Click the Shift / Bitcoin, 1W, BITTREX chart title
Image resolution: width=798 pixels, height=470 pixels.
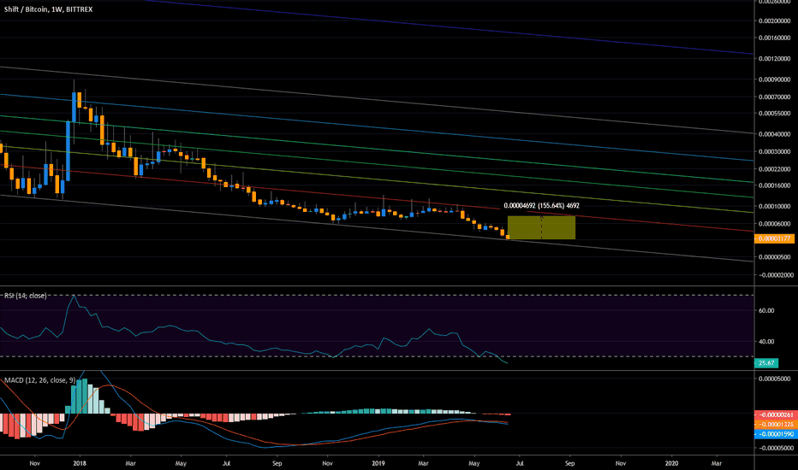[48, 9]
